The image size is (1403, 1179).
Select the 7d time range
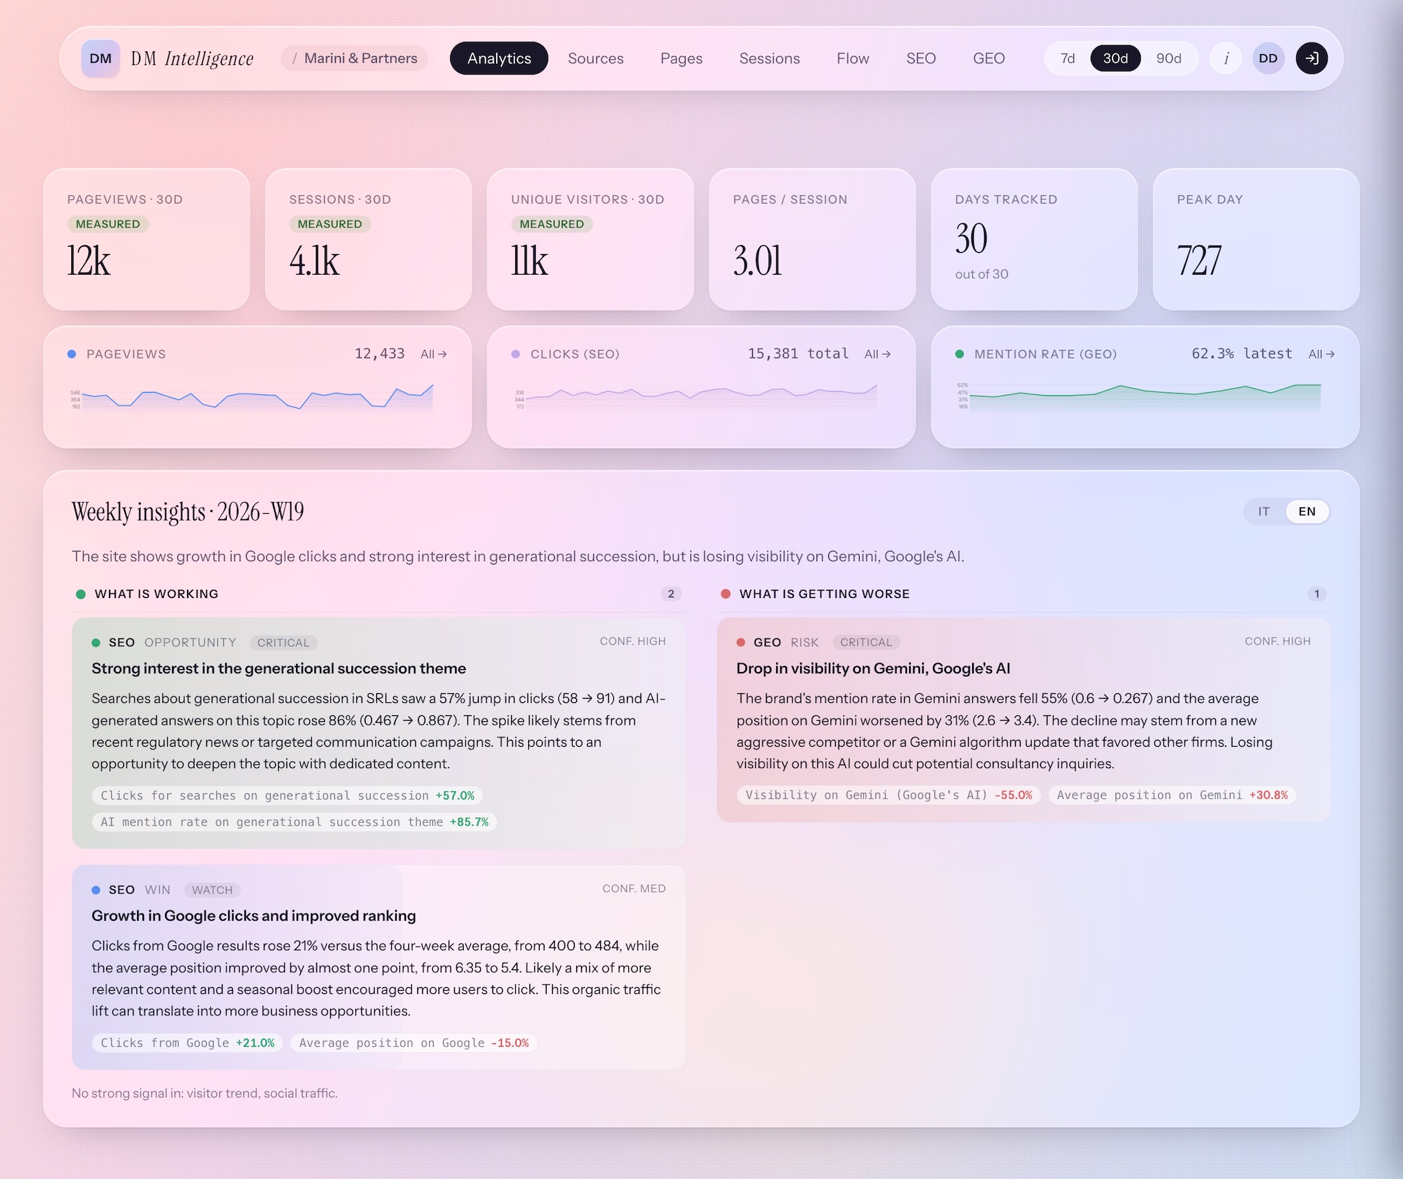pos(1067,58)
